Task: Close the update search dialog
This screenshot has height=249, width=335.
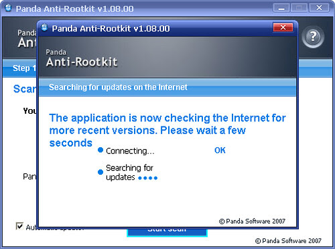Action: coord(283,27)
